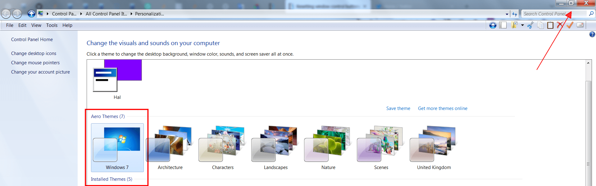The image size is (596, 186).
Task: Click the Back navigation arrow
Action: pyautogui.click(x=6, y=14)
